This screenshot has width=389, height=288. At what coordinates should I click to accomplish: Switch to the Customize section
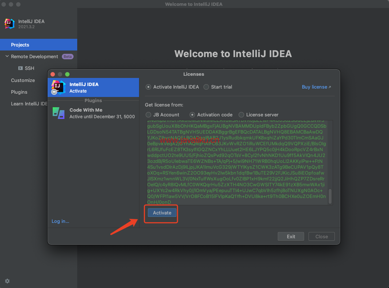click(x=23, y=81)
